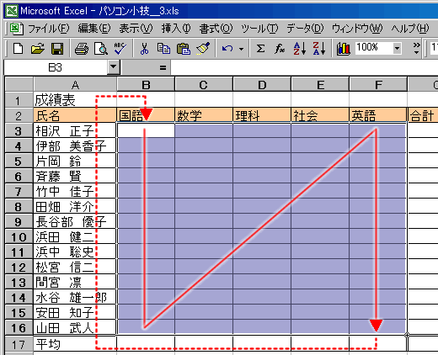The image size is (438, 355).
Task: Select column D header
Action: [x=262, y=85]
